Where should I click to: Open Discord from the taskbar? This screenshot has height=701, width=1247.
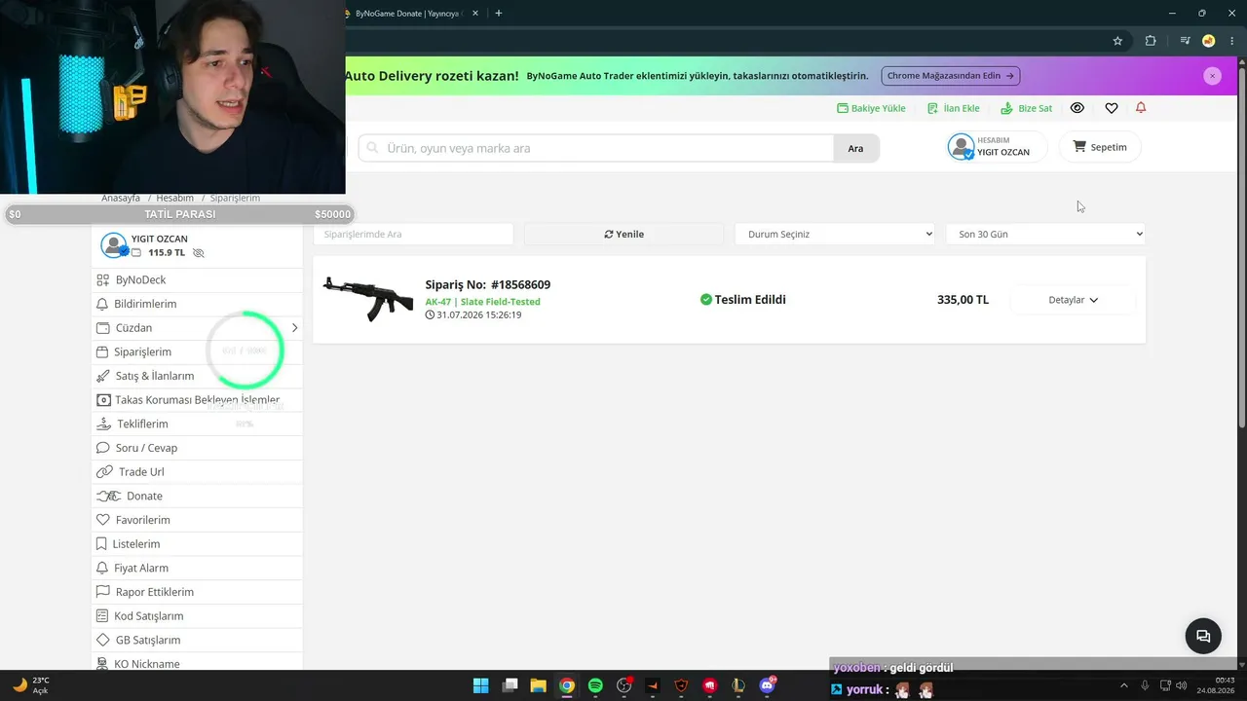[768, 685]
